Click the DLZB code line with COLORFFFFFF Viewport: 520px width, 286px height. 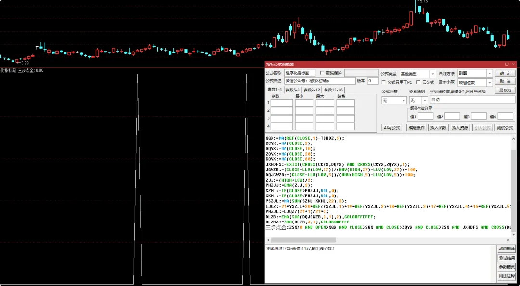coord(321,217)
